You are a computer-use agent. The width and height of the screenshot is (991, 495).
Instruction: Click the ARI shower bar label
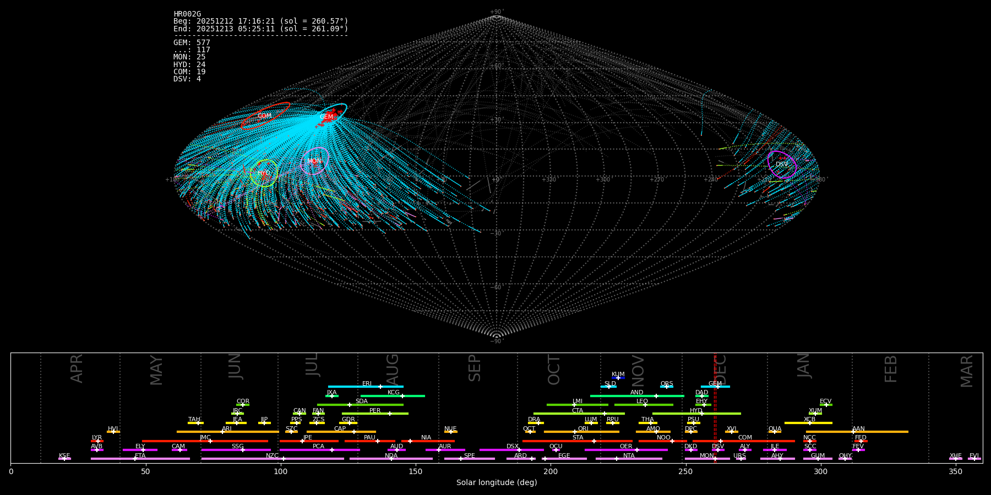point(227,429)
